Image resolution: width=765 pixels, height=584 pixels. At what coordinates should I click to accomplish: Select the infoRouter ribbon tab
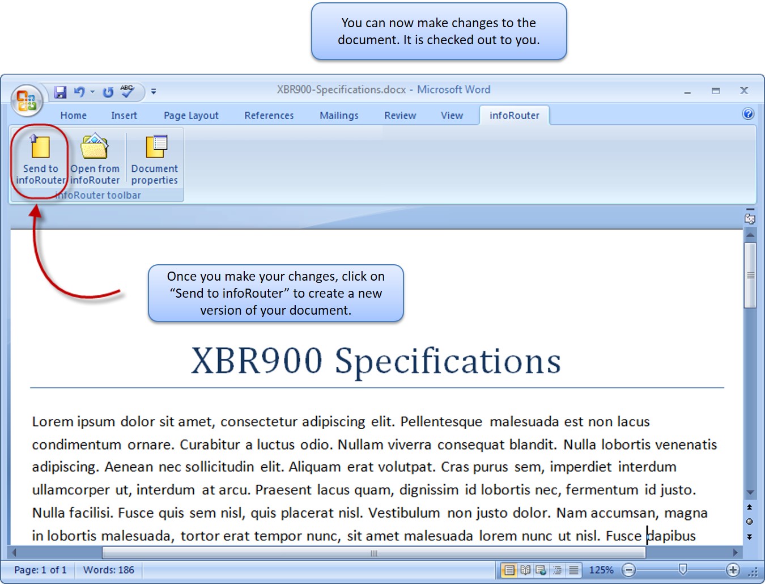coord(515,116)
